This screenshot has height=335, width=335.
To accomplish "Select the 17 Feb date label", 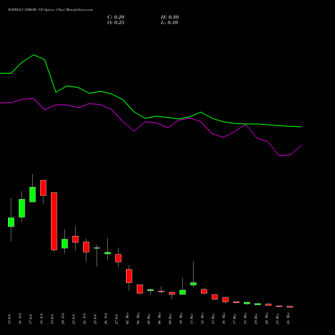I will coord(31,319).
